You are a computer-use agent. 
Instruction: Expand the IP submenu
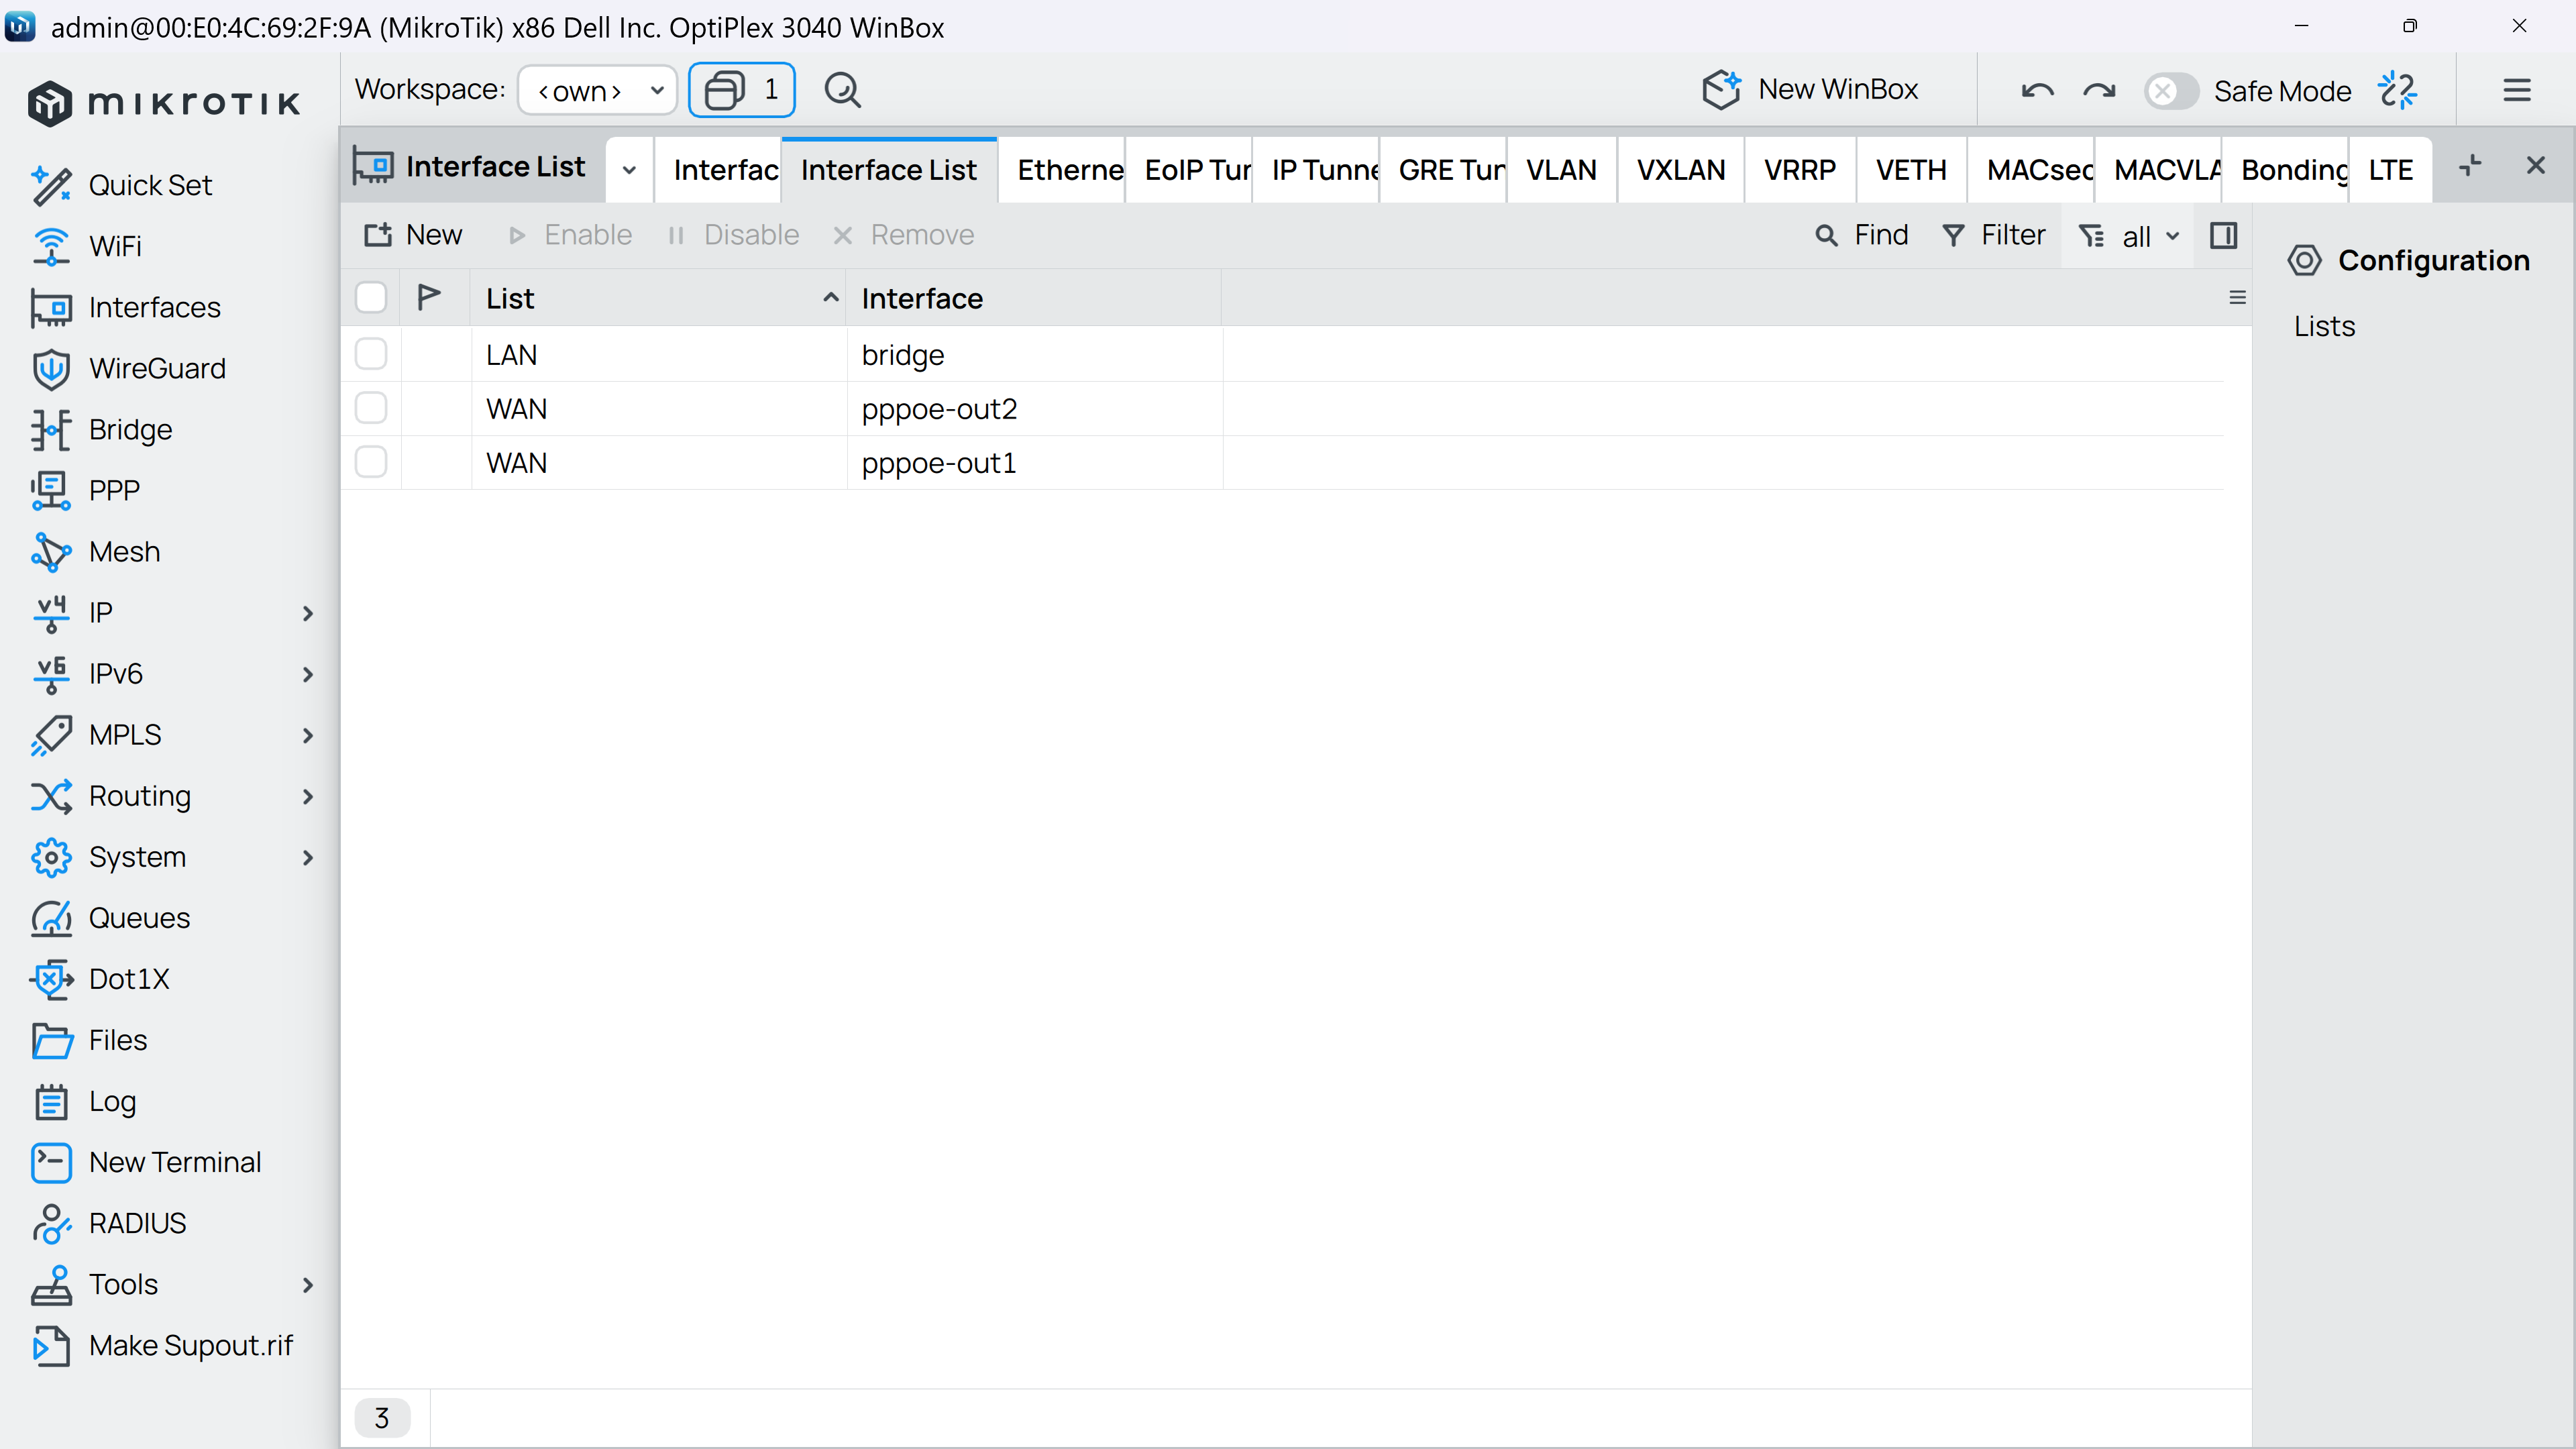[x=307, y=613]
